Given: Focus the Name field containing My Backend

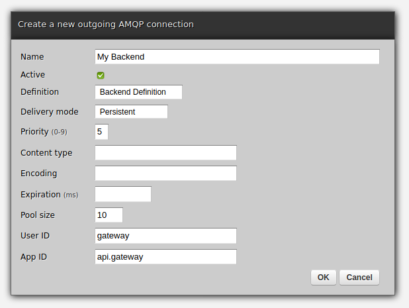Looking at the screenshot, I should 237,57.
